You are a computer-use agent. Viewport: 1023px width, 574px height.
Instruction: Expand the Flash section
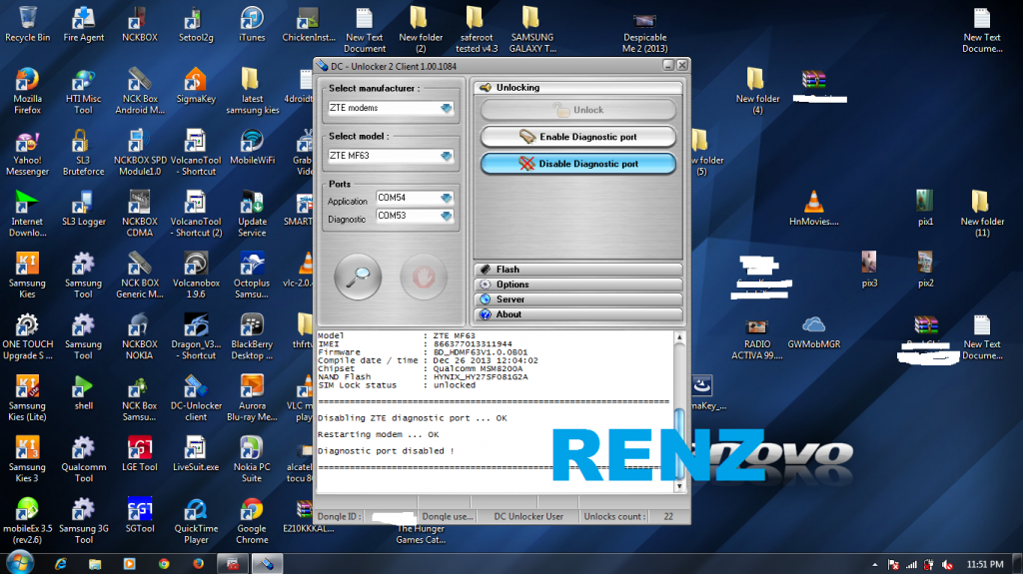pos(578,270)
